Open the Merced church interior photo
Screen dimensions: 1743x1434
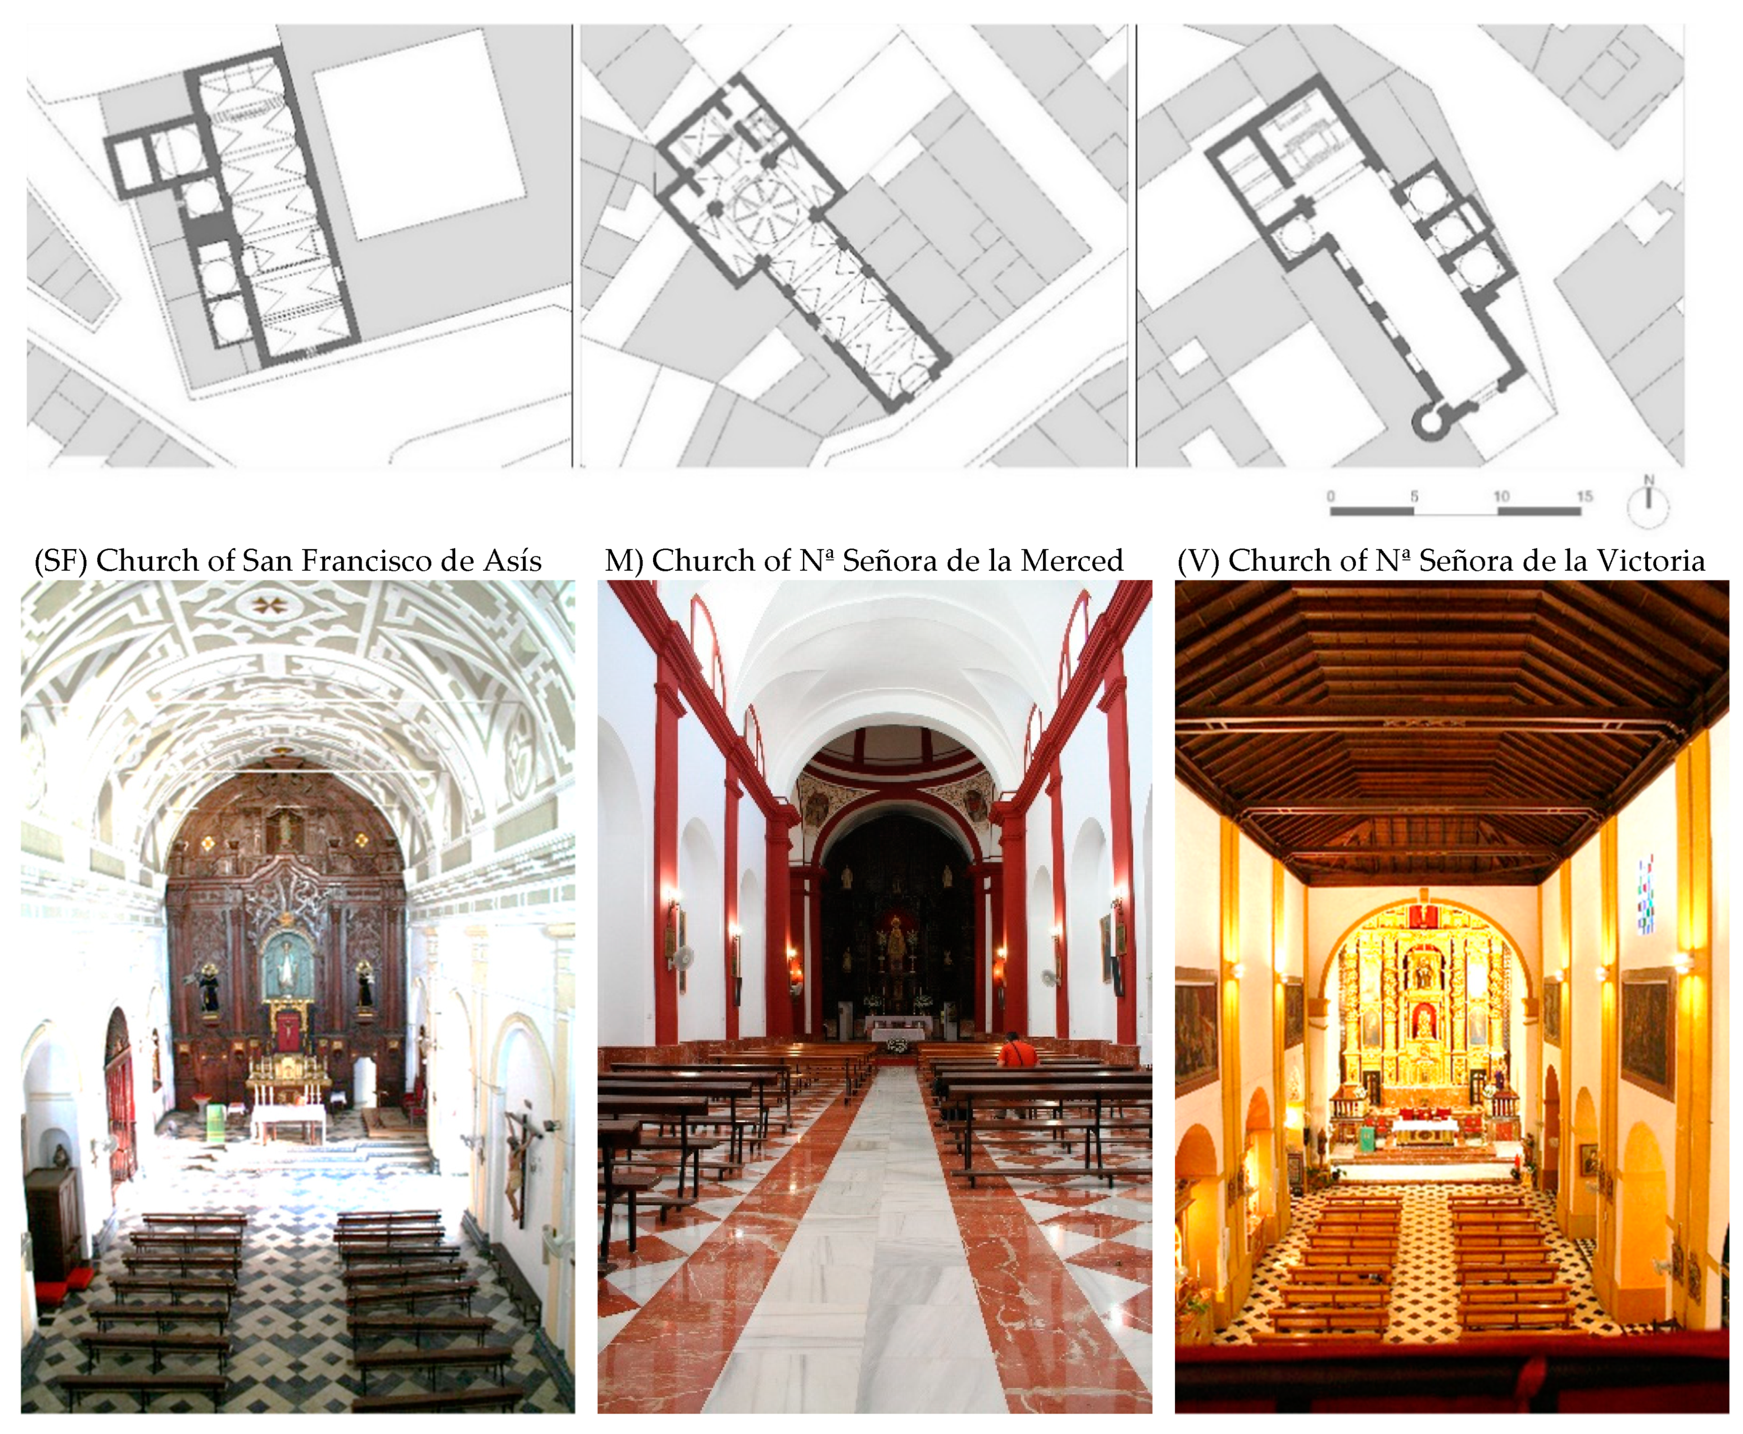click(x=874, y=995)
